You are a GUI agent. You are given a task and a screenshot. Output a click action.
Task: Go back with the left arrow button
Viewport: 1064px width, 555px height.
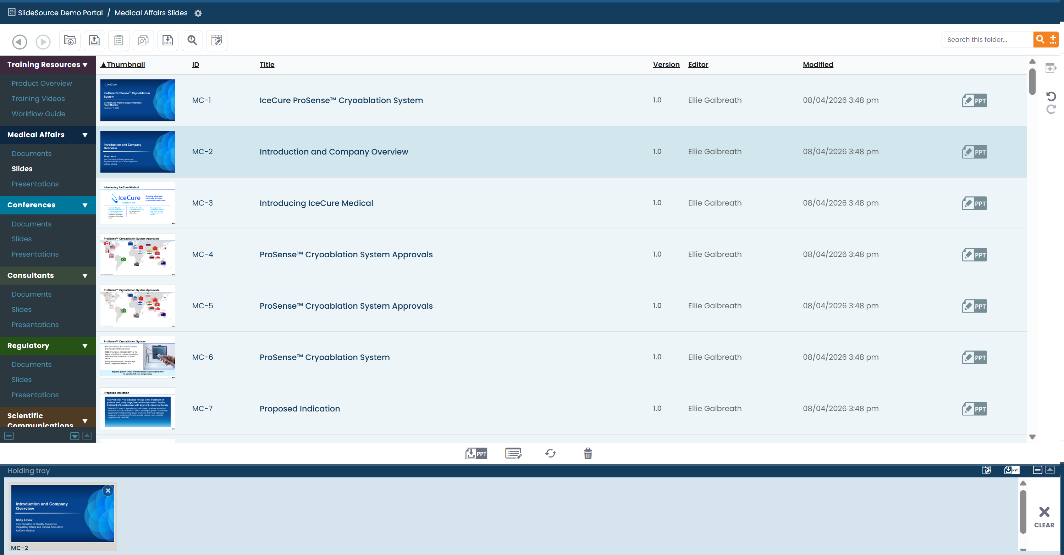click(x=20, y=41)
